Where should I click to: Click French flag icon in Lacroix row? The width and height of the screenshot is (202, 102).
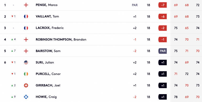point(26,28)
